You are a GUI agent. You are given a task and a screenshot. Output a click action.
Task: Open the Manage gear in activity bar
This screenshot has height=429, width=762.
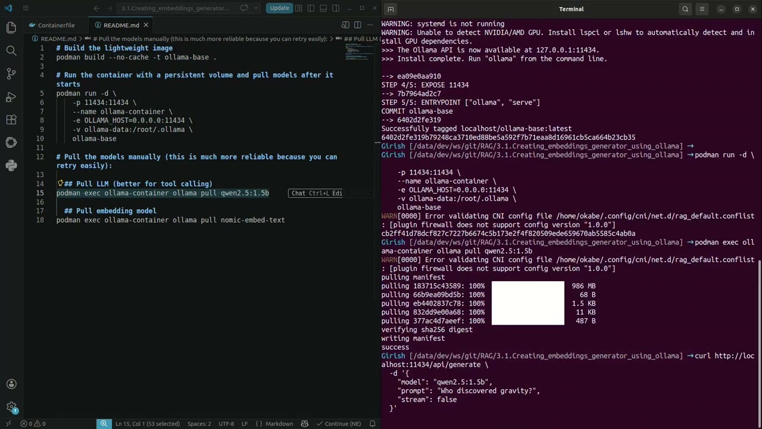pyautogui.click(x=11, y=407)
